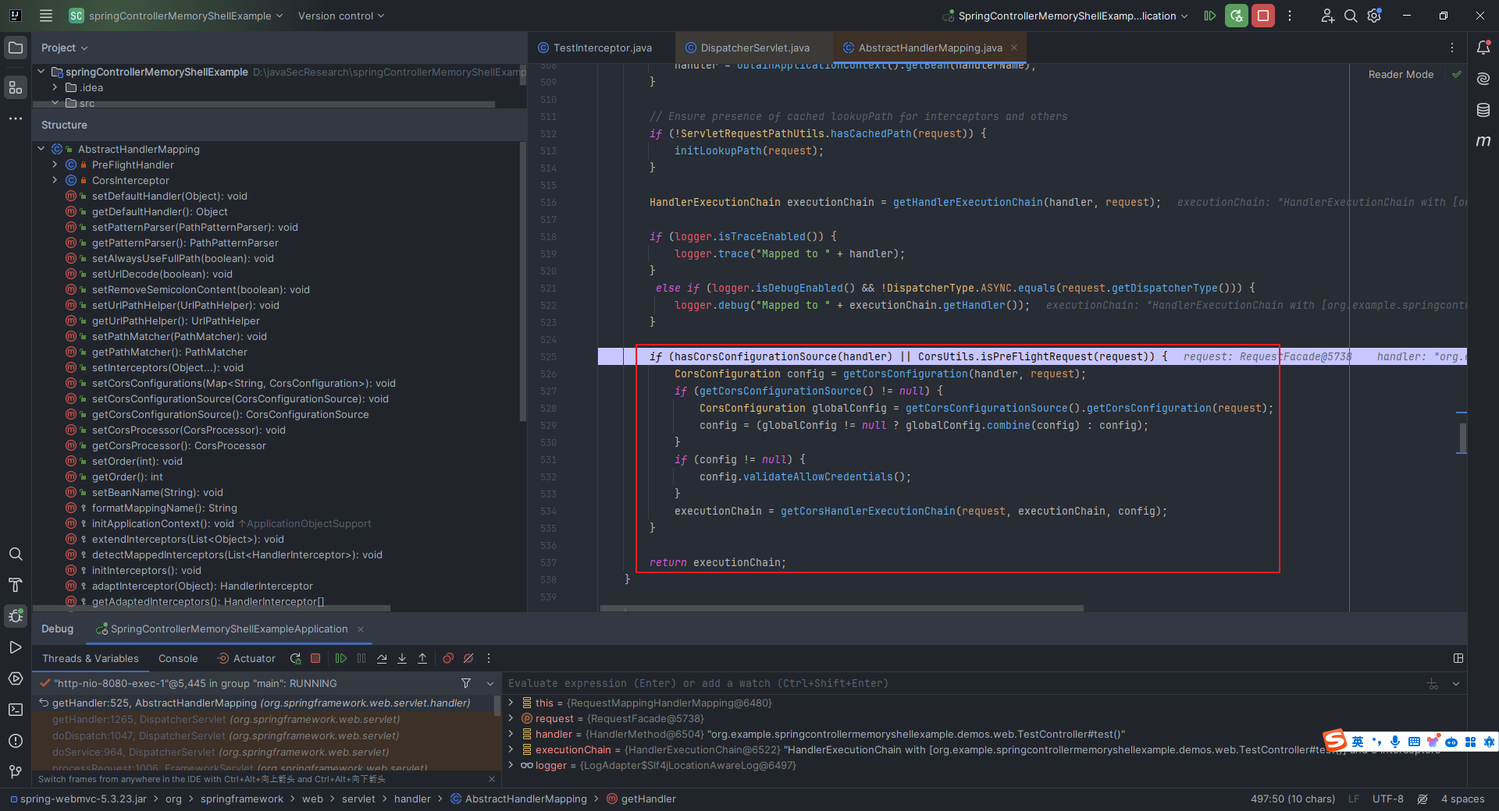The height and width of the screenshot is (811, 1499).
Task: Open debug toolbar more options
Action: 489,659
